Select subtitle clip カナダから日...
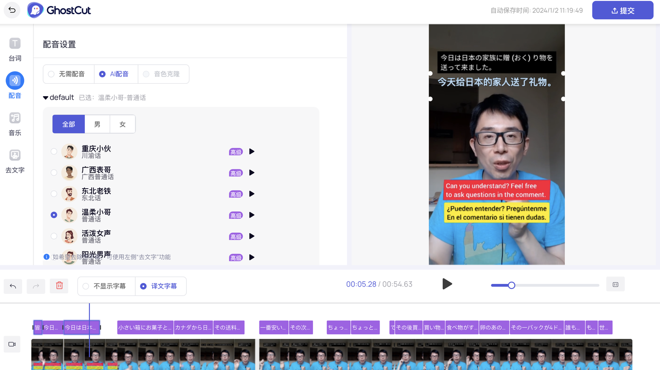 coord(193,327)
